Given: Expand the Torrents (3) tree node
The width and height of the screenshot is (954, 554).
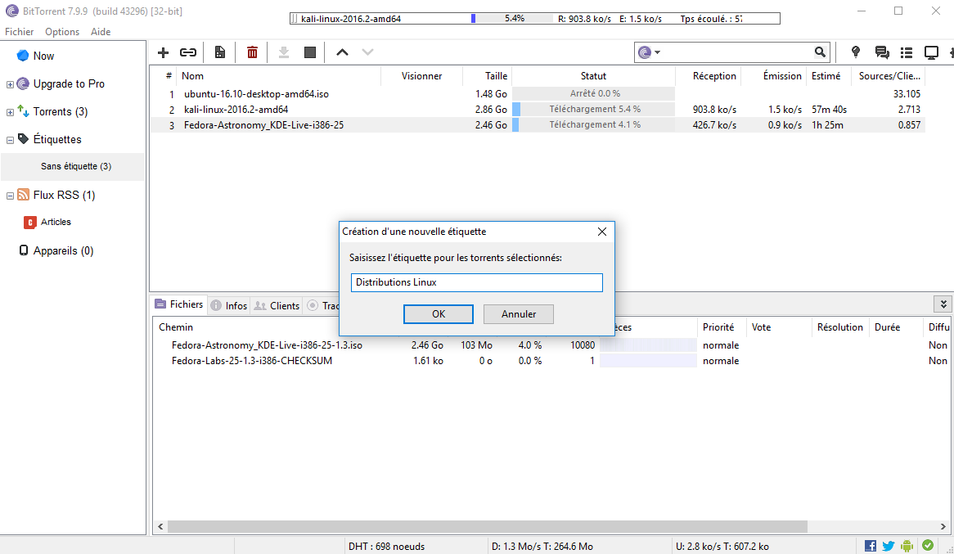Looking at the screenshot, I should 10,112.
